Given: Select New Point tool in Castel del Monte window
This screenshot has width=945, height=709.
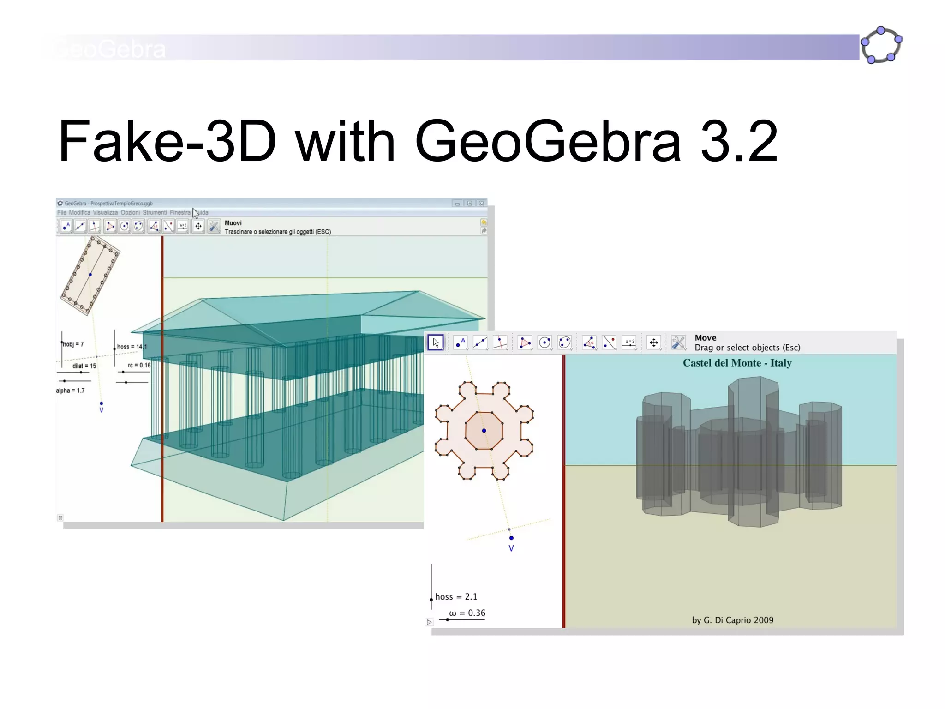Looking at the screenshot, I should [x=460, y=342].
